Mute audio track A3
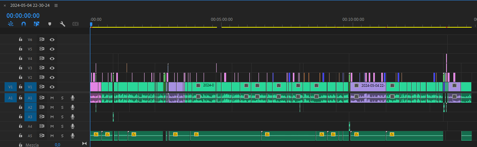477x147 pixels. click(x=52, y=117)
